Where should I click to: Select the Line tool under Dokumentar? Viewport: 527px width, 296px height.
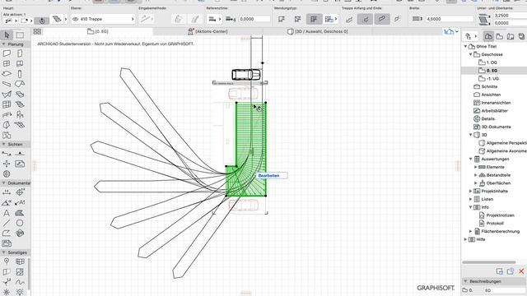(x=7, y=223)
